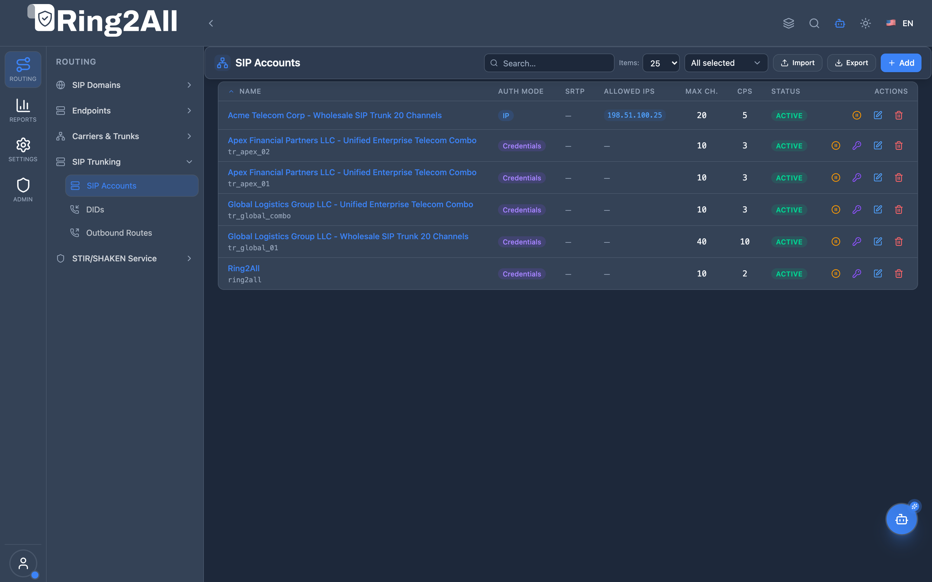
Task: Open the Items per page dropdown
Action: 661,63
